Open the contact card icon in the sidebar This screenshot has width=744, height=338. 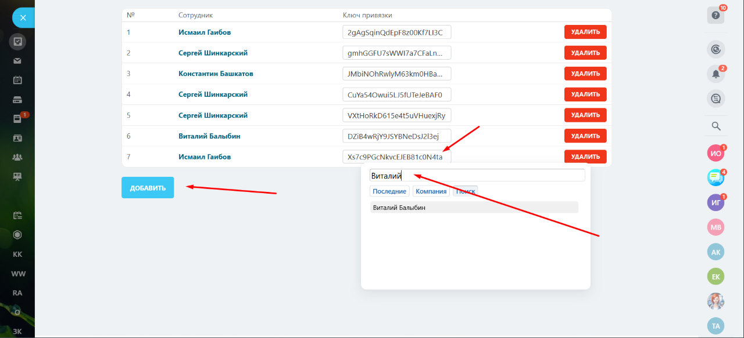tap(17, 138)
